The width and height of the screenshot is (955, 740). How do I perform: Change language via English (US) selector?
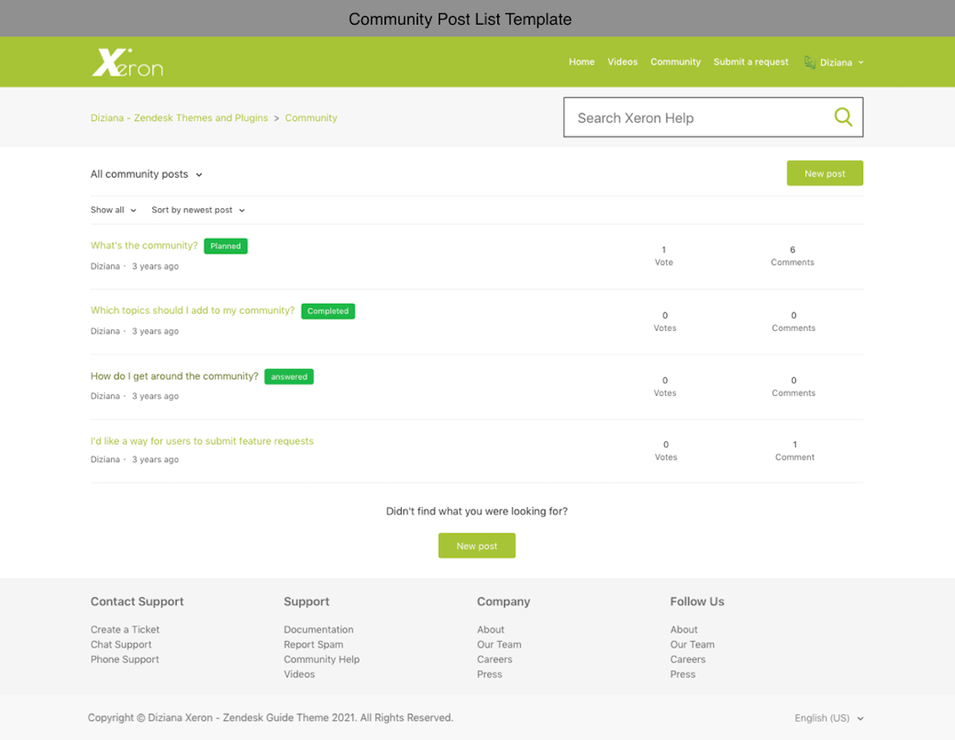(828, 719)
